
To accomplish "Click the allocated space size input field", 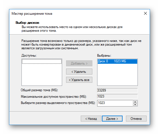I will (x=115, y=103).
